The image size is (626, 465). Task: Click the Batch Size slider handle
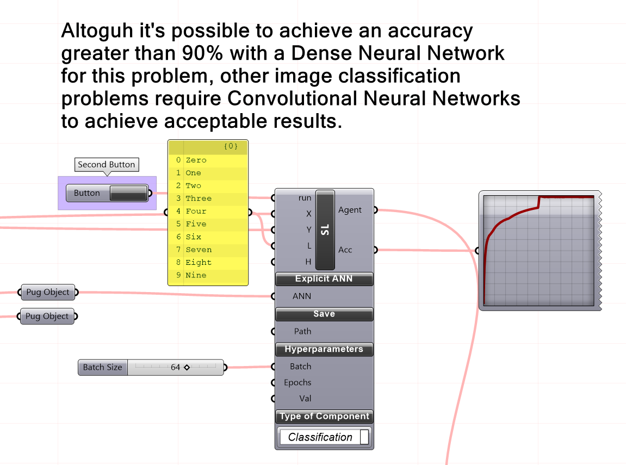point(187,368)
